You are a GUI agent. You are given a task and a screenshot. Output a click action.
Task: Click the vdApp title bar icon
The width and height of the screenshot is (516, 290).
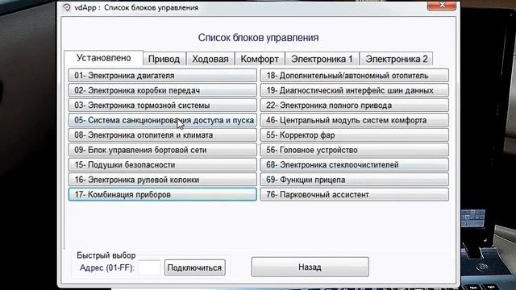click(67, 7)
